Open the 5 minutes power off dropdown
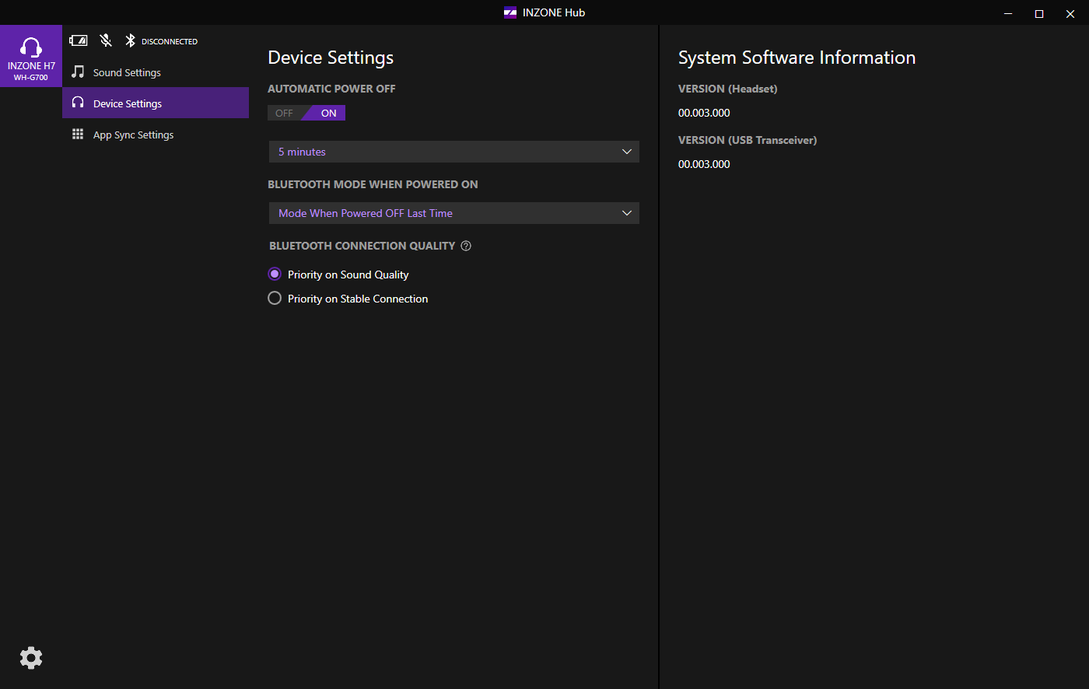This screenshot has height=689, width=1089. click(454, 152)
